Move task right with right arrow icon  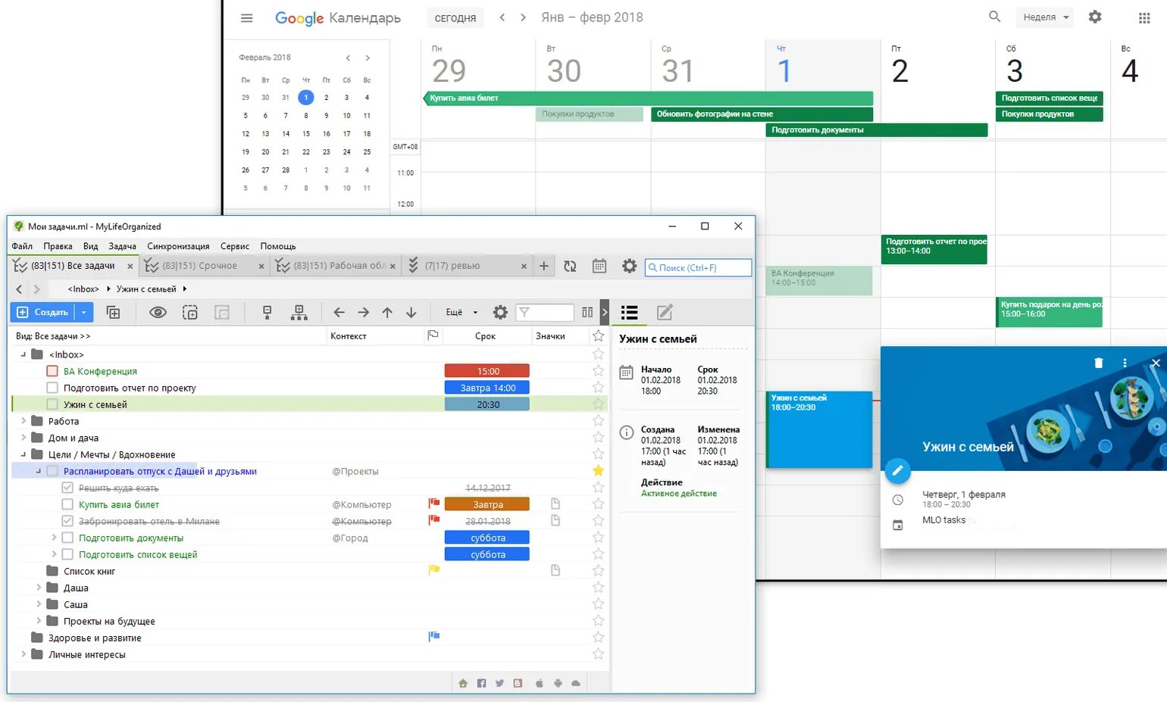(364, 312)
